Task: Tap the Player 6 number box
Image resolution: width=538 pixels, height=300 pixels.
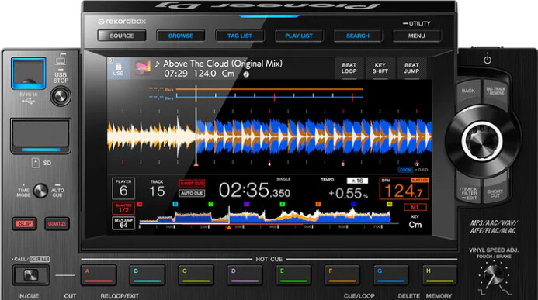Action: tap(123, 188)
